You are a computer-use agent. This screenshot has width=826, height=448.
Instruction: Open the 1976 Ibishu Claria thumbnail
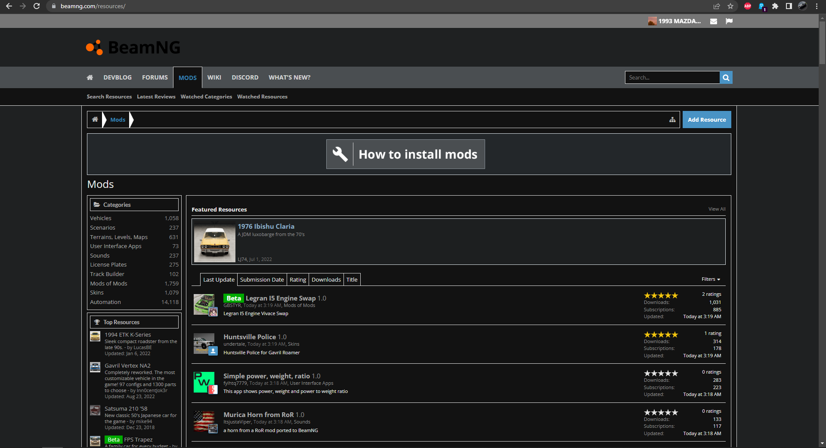pyautogui.click(x=215, y=242)
